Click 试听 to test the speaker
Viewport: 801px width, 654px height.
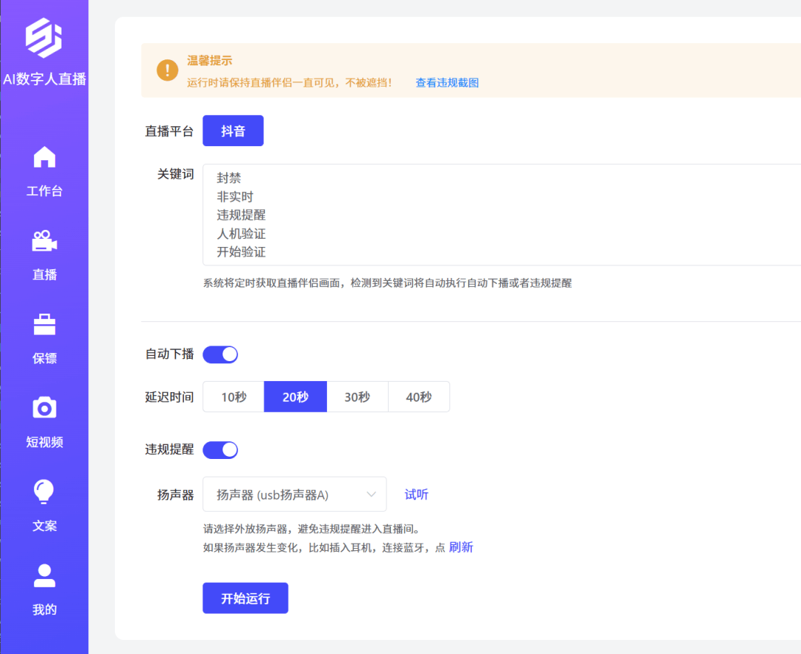point(416,495)
